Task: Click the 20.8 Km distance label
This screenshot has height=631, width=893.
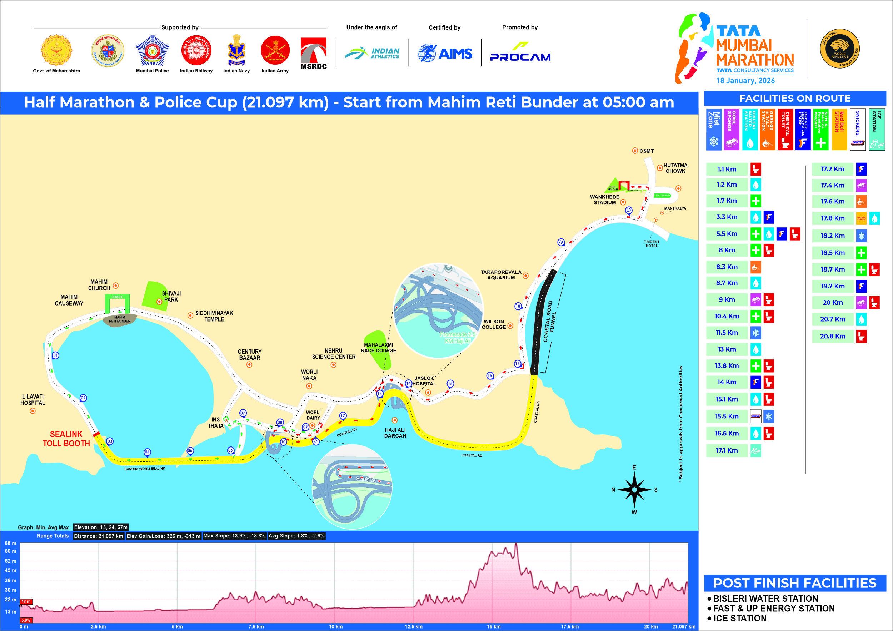Action: (832, 336)
